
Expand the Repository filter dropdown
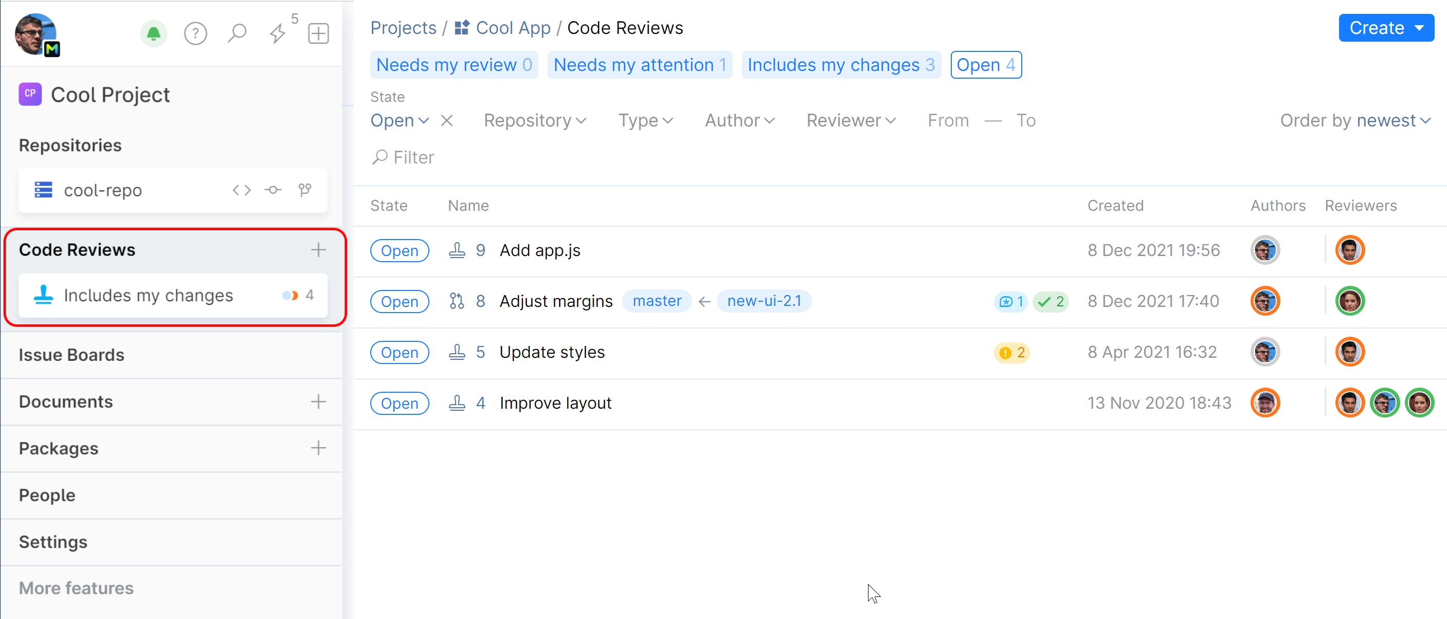tap(535, 121)
